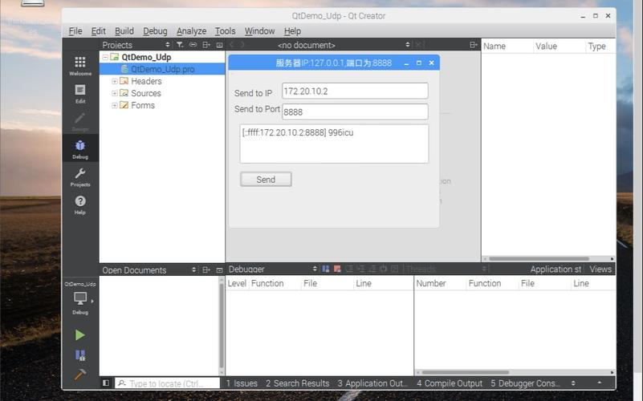Screen dimensions: 643x401
Task: Toggle synchronize with editor link icon
Action: pos(193,45)
